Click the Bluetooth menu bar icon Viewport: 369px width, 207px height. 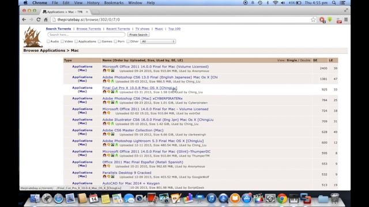(268, 3)
